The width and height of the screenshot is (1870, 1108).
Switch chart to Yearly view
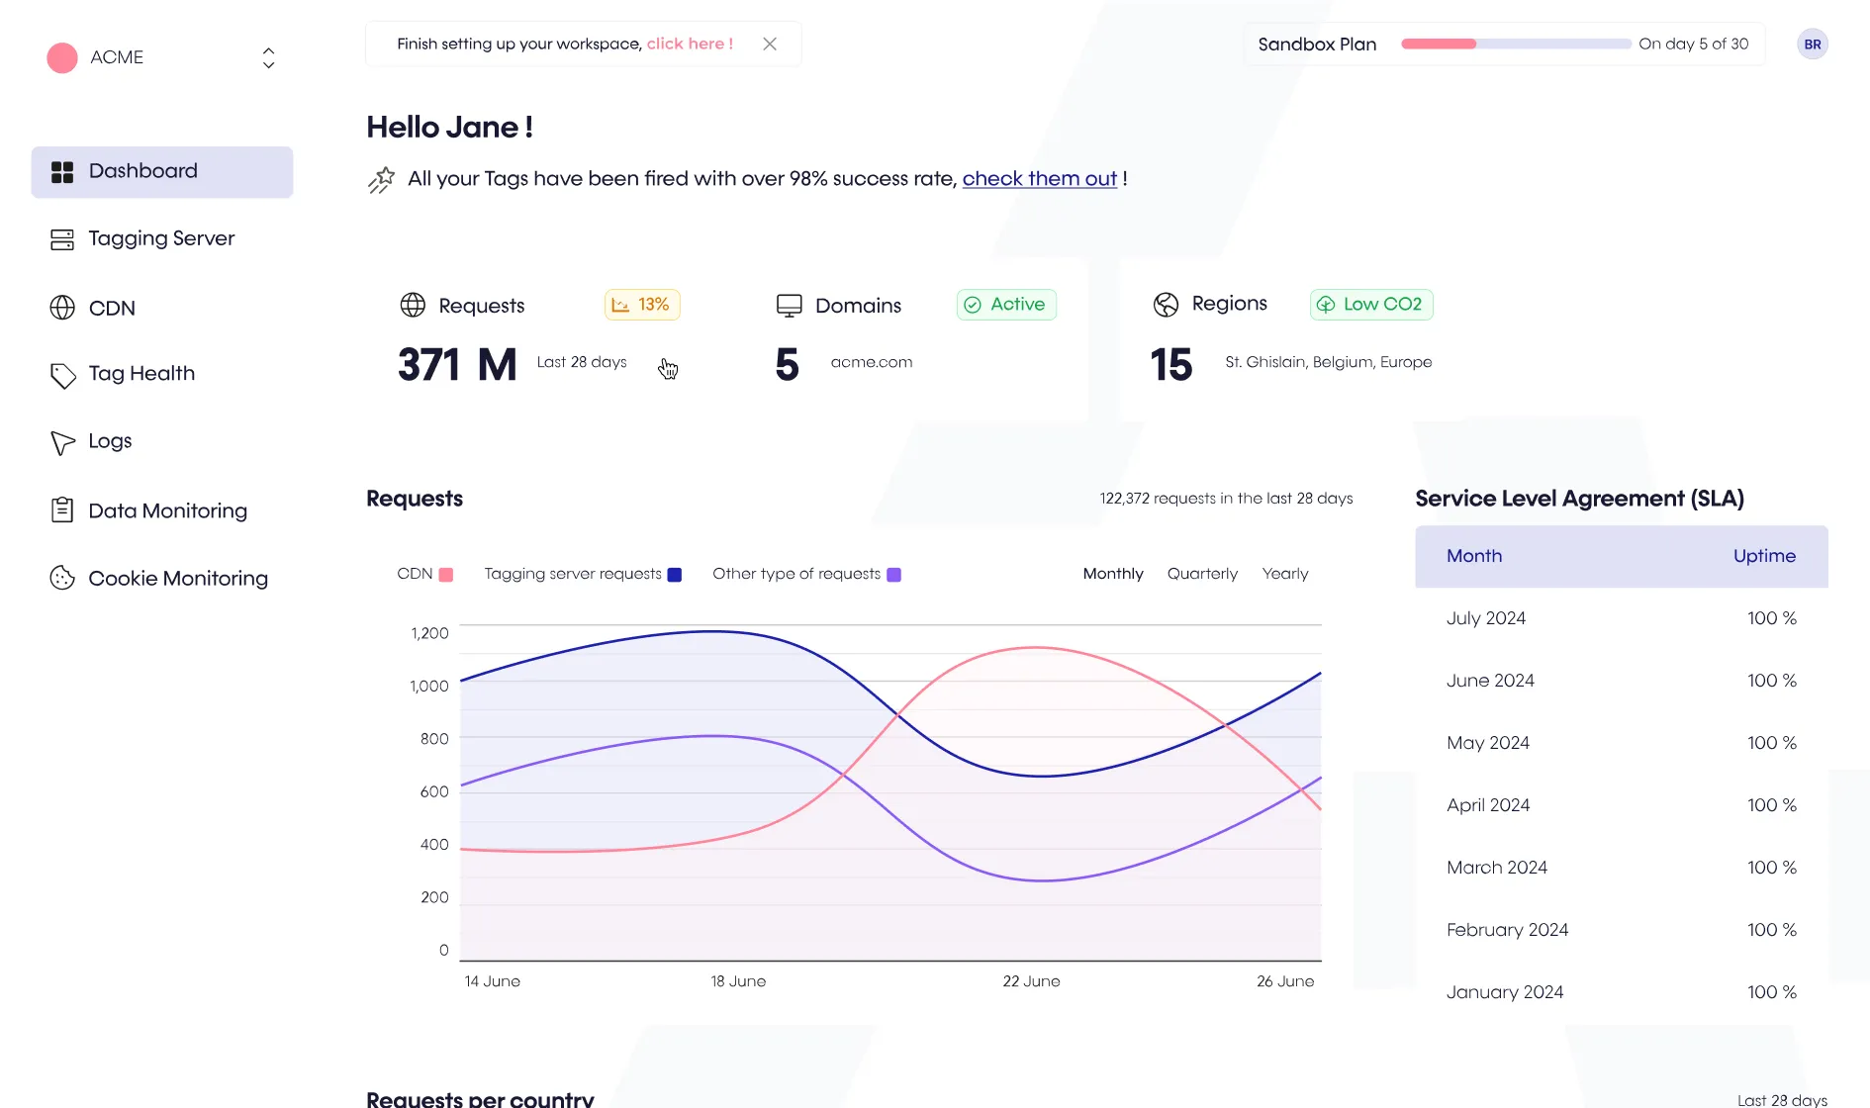[1284, 574]
